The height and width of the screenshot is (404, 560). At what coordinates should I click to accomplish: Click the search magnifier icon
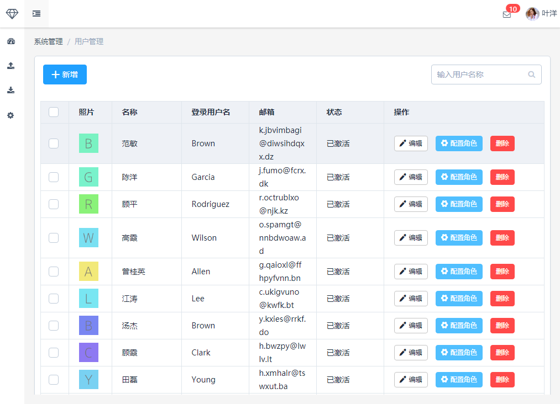pos(531,75)
